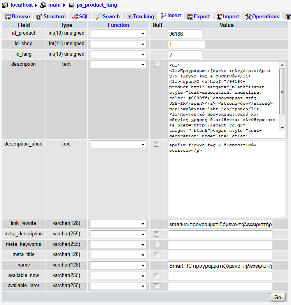The height and width of the screenshot is (305, 291).
Task: Click the Browse tab icon
Action: [8, 17]
